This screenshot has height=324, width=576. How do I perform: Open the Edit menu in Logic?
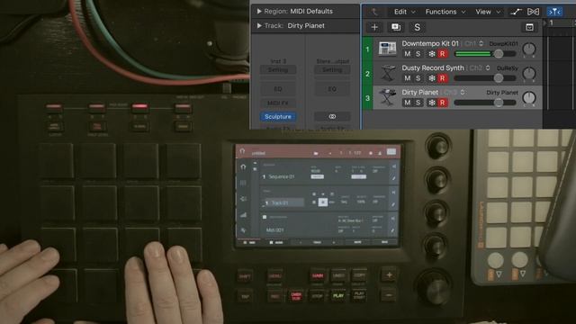point(404,12)
